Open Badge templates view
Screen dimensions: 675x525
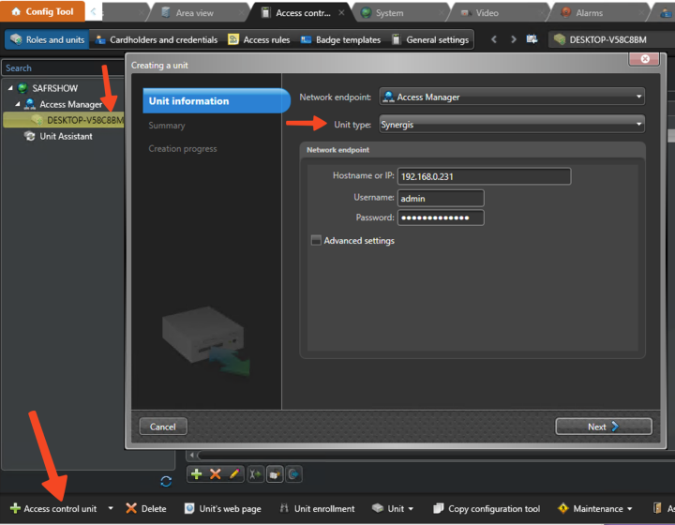click(341, 39)
